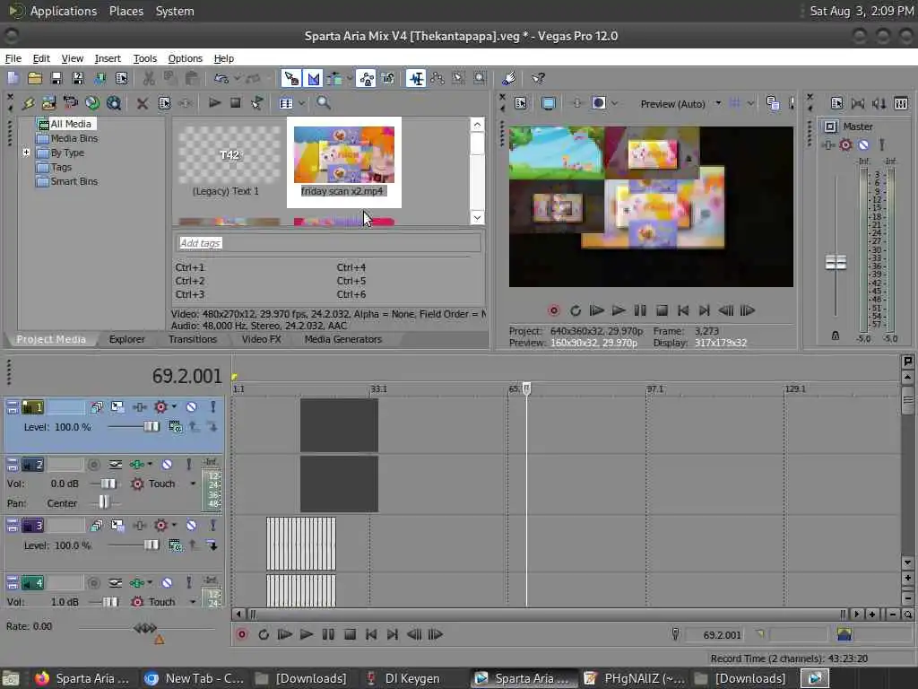918x689 pixels.
Task: Click Go to End in timeline transport
Action: coord(393,634)
